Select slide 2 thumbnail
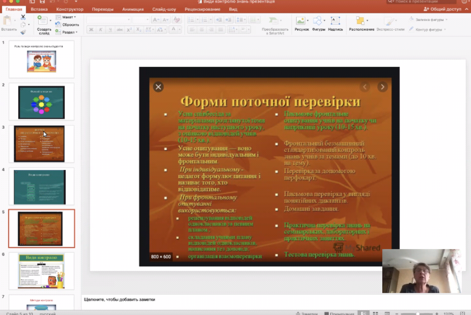The height and width of the screenshot is (315, 471). pyautogui.click(x=41, y=102)
